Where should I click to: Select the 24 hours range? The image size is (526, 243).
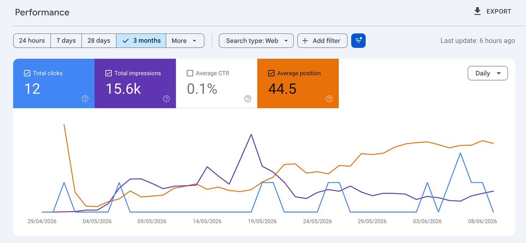32,41
